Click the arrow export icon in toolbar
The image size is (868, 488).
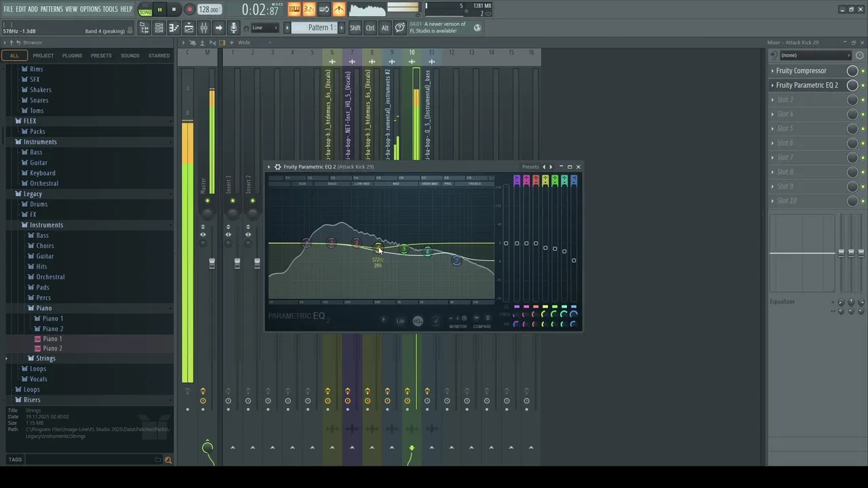coord(218,28)
